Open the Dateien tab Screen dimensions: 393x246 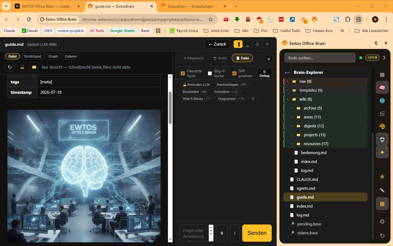coord(71,56)
